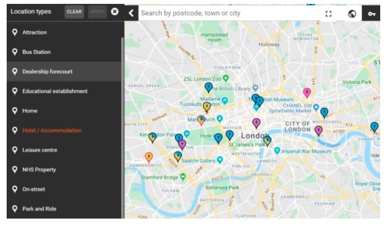Screen dimensions: 388x228
Task: Select Dealership forecourt location type
Action: coord(47,72)
